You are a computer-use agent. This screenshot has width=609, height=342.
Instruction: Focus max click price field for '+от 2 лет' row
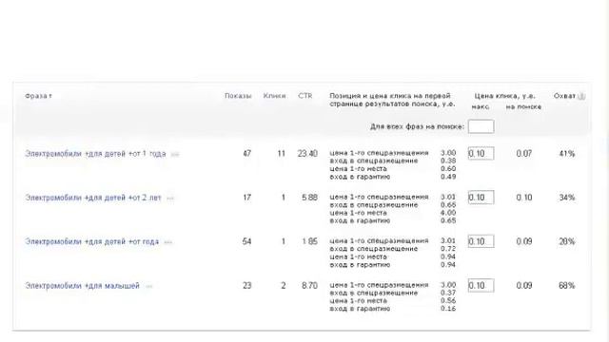[481, 198]
